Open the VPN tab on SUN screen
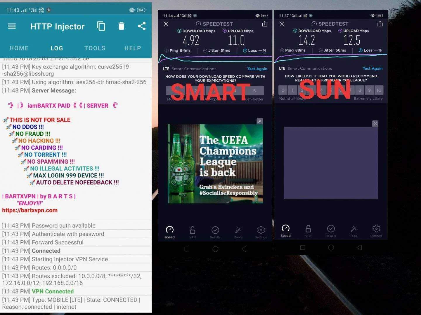 308,231
